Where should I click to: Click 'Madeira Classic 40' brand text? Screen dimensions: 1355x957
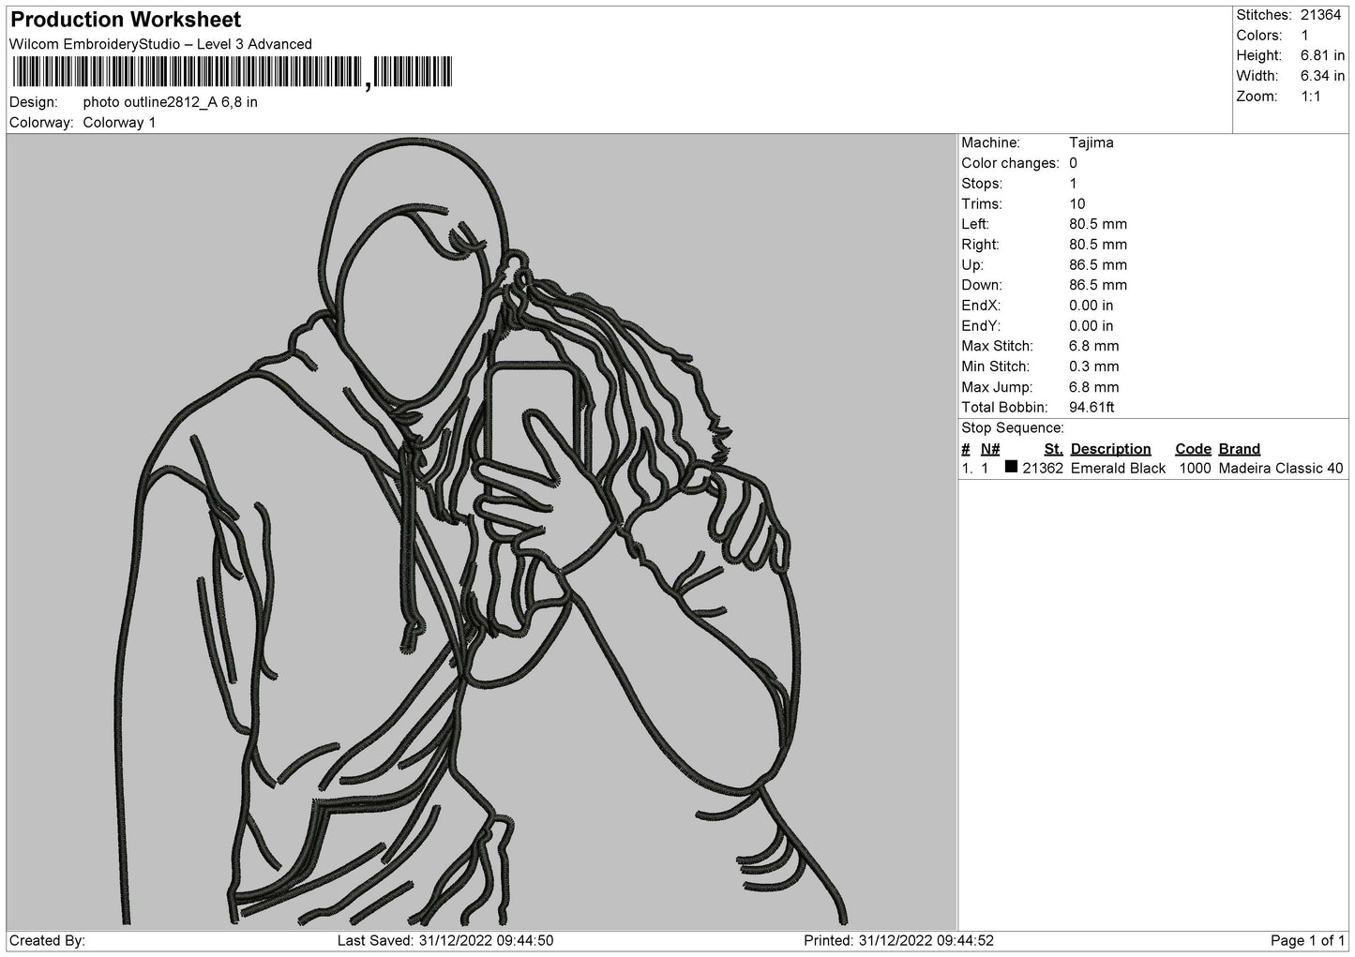(x=1281, y=469)
